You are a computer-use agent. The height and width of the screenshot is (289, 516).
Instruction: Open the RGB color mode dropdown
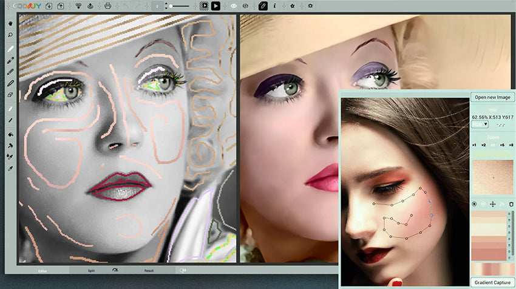click(x=480, y=124)
